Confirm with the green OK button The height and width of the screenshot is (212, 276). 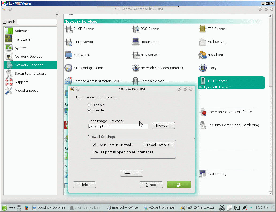tap(179, 185)
